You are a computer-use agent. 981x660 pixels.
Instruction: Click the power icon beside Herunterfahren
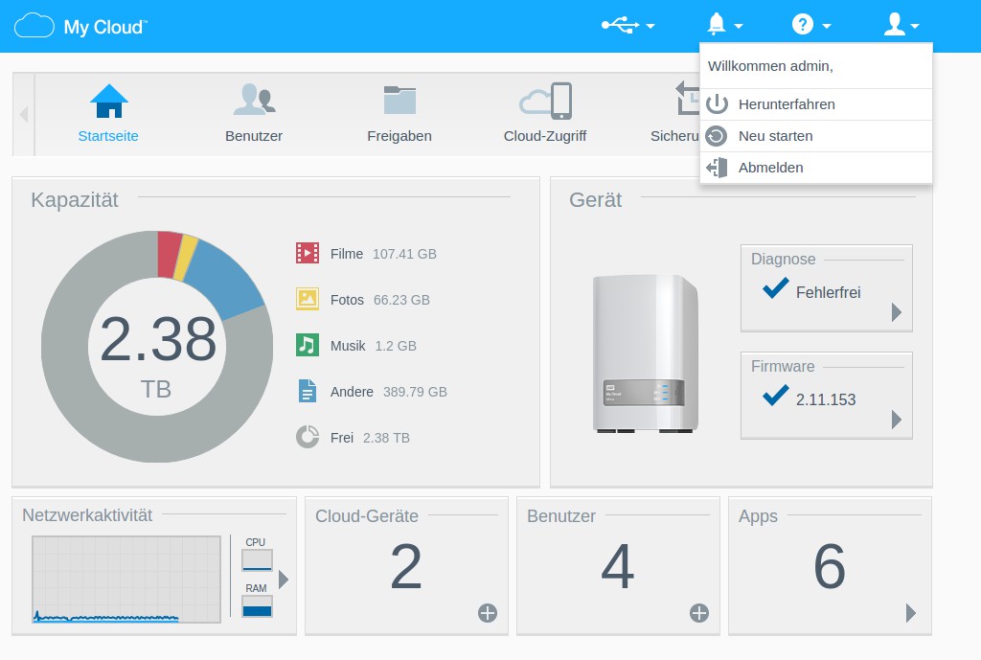[717, 103]
